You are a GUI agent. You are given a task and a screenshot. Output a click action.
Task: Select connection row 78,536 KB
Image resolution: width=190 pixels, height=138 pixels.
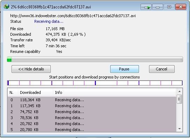click(92, 118)
